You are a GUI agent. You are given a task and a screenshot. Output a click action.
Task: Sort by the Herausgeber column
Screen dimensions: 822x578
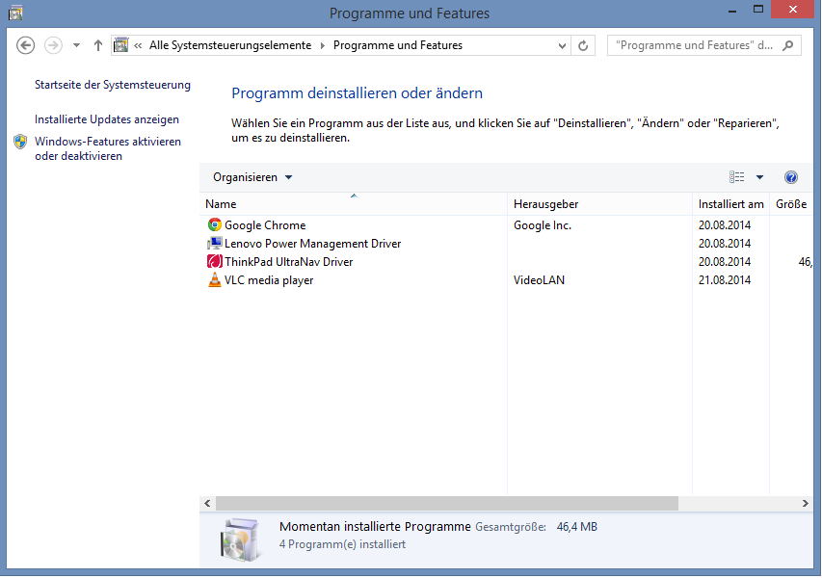point(599,204)
